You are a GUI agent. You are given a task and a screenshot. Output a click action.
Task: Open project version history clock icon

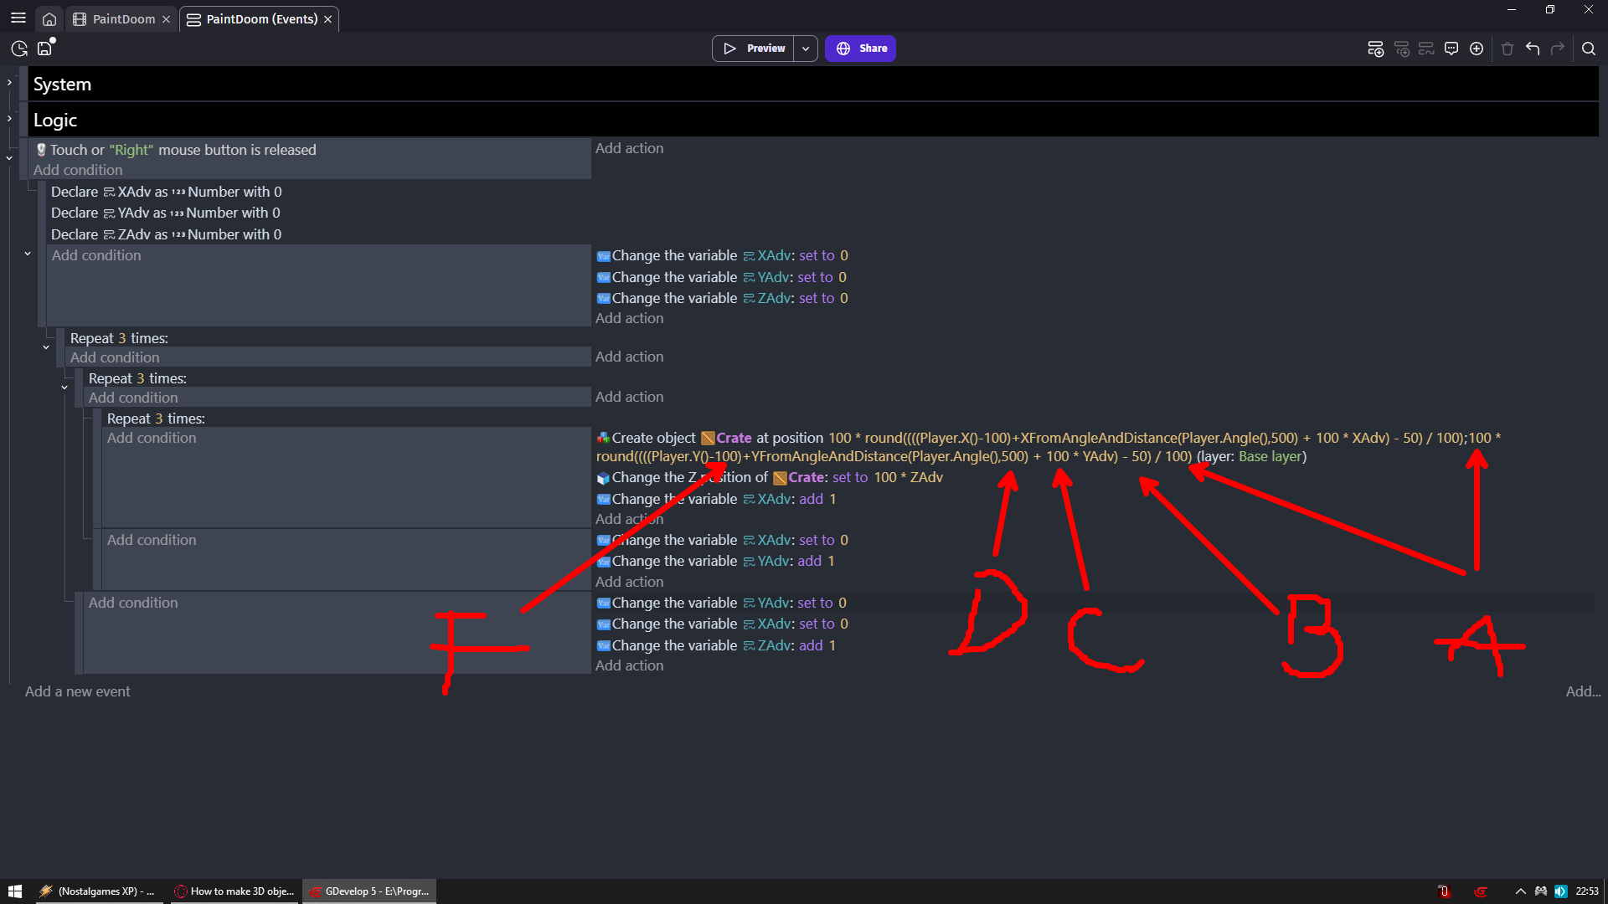point(18,49)
